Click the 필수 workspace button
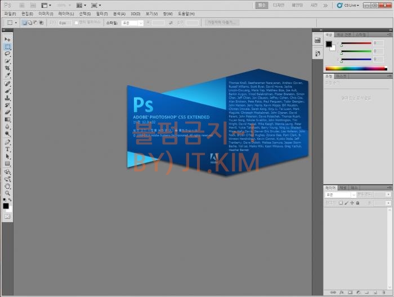Screen dimensions: 394x297 [x=261, y=5]
